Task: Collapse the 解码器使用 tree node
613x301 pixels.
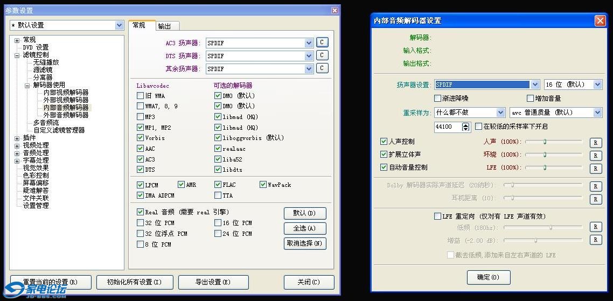Action: click(27, 86)
